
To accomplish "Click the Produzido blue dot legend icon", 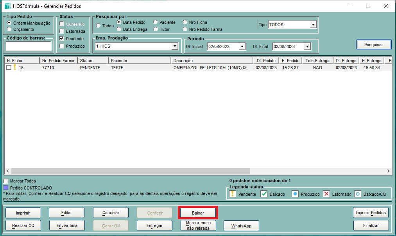I will (295, 194).
